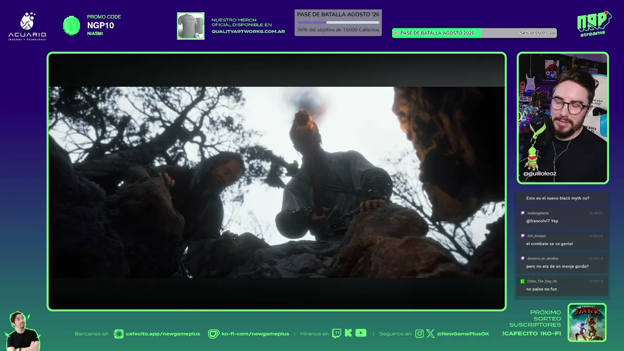Click the green badge beside Eddie_The_Dog_Ok

pos(523,281)
